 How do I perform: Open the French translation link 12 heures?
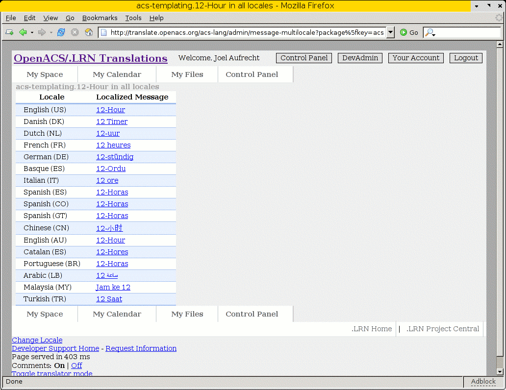pyautogui.click(x=113, y=145)
